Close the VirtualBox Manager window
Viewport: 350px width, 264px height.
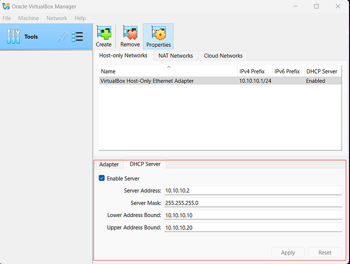(338, 6)
